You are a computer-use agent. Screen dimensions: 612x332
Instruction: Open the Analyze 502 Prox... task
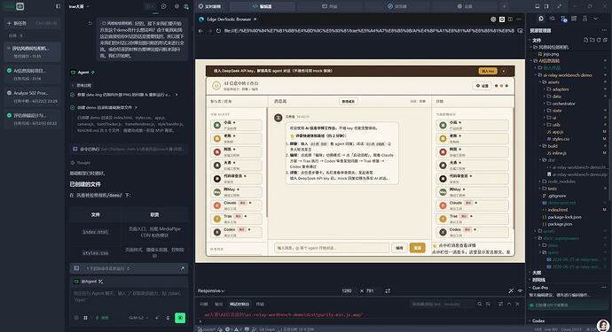32,97
